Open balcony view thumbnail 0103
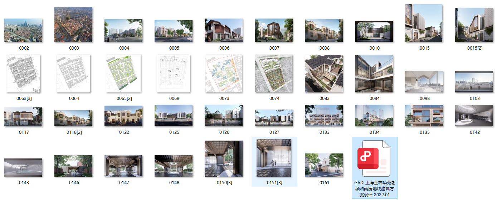This screenshot has height=202, width=497. 474,82
